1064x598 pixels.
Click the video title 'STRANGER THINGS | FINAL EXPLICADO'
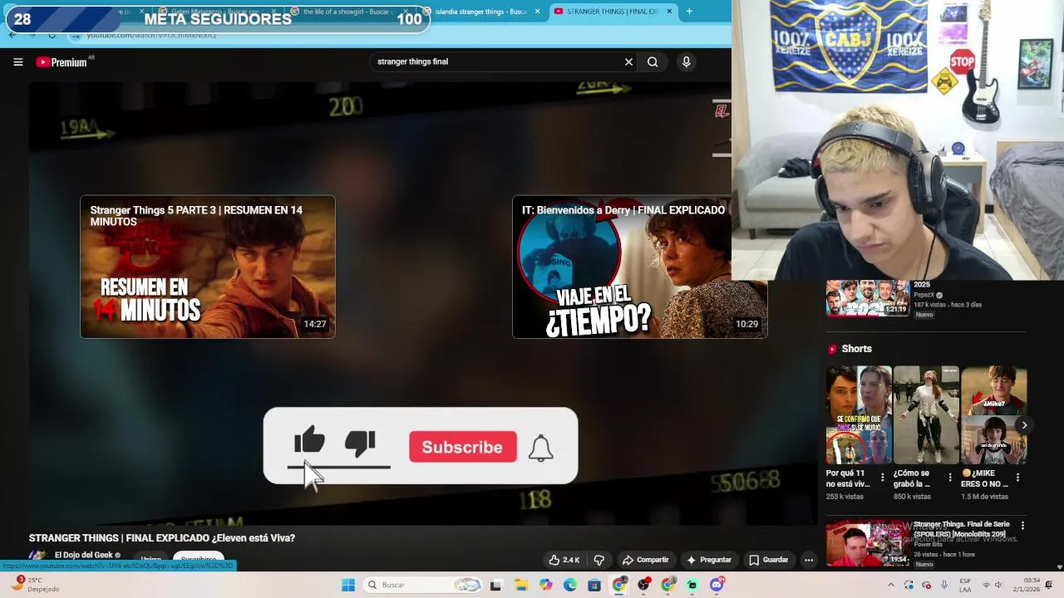(162, 538)
